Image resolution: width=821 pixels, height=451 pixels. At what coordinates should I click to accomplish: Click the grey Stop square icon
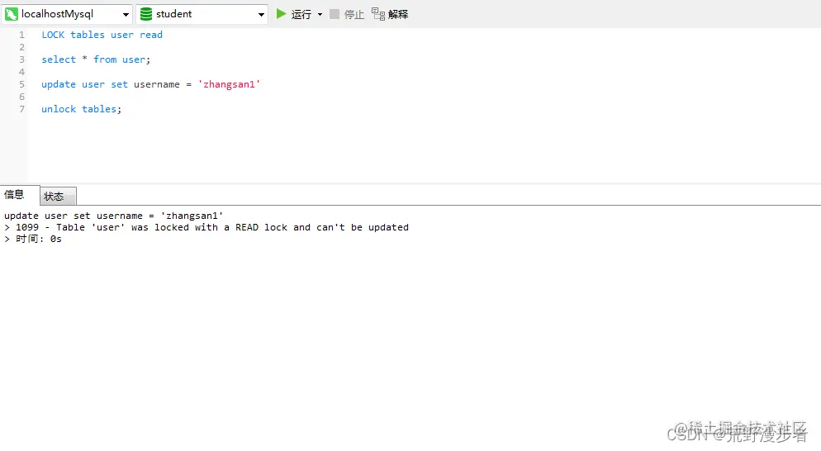click(334, 14)
